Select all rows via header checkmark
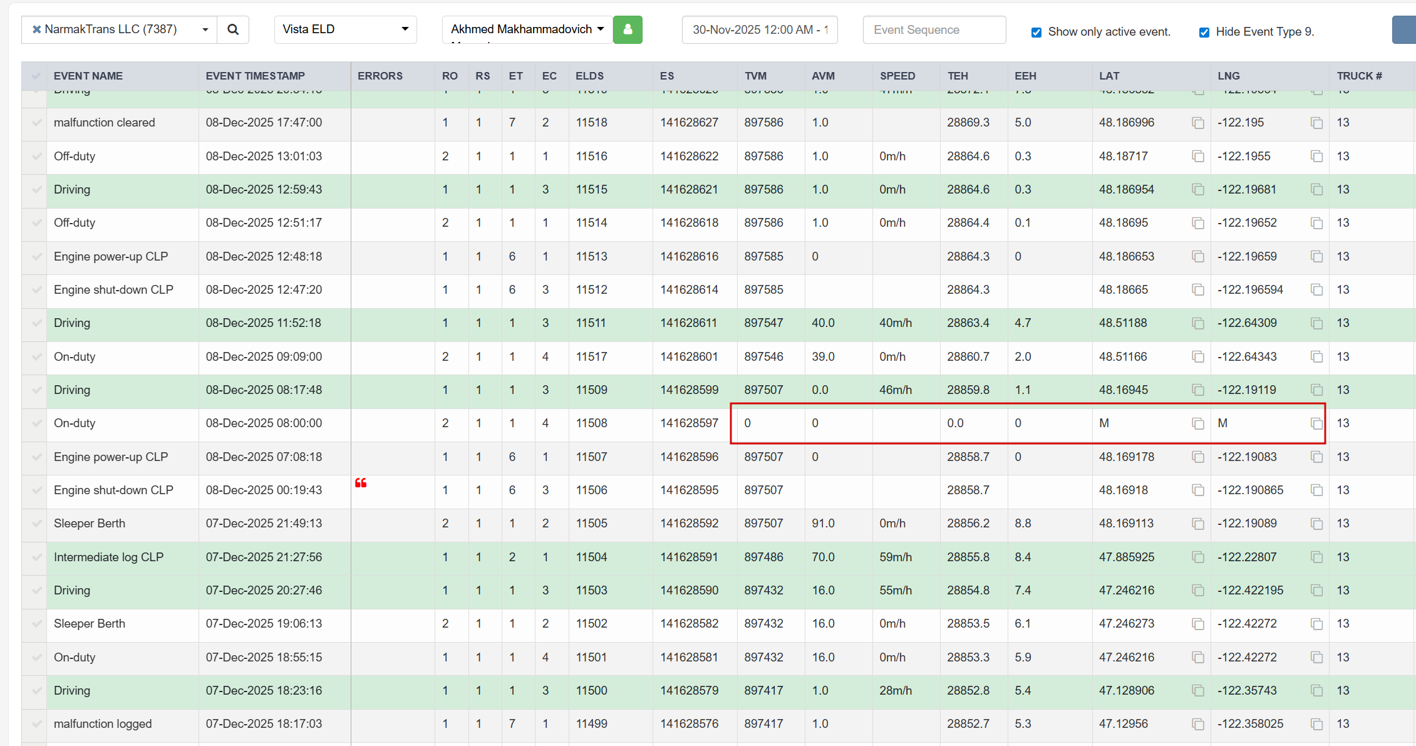Image resolution: width=1416 pixels, height=746 pixels. tap(36, 76)
